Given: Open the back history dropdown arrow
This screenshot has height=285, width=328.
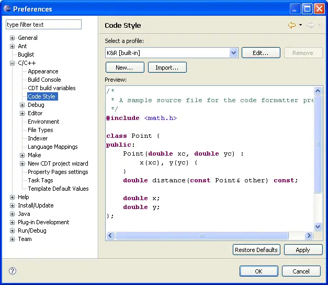Looking at the screenshot, I should (300, 25).
